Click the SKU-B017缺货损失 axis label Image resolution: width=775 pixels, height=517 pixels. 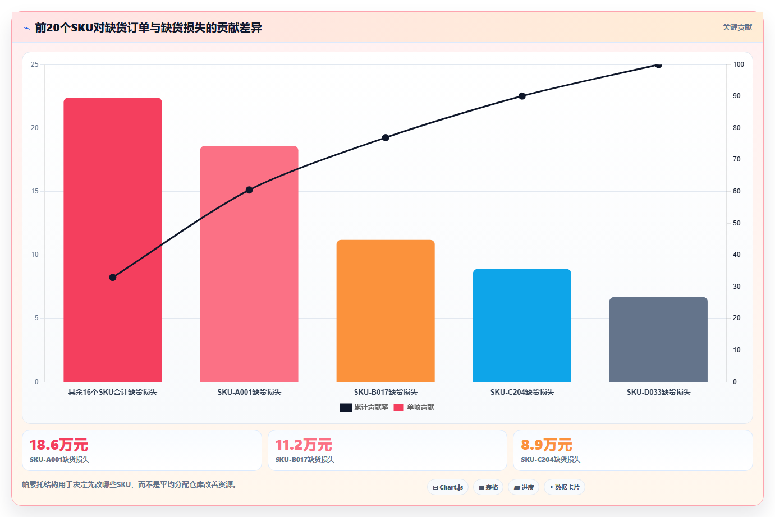[386, 392]
